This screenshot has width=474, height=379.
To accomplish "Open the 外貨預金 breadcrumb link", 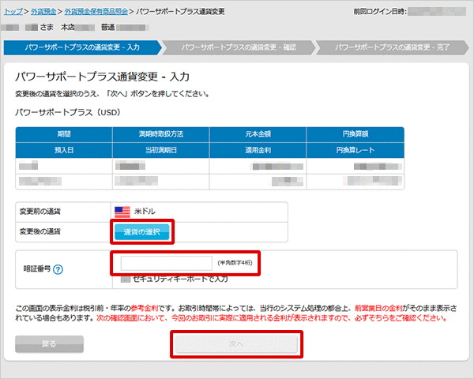I will pos(44,13).
